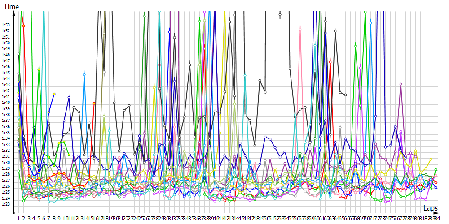Click the green peak near 1:49 around lap 68
The height and width of the screenshot is (224, 449).
click(x=355, y=45)
